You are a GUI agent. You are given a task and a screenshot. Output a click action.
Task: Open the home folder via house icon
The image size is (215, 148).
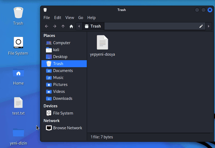pos(71,26)
